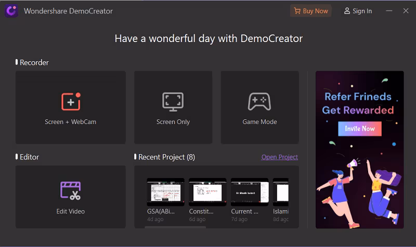This screenshot has height=247, width=416.
Task: Click the Recent Project (8) heading
Action: coord(166,157)
